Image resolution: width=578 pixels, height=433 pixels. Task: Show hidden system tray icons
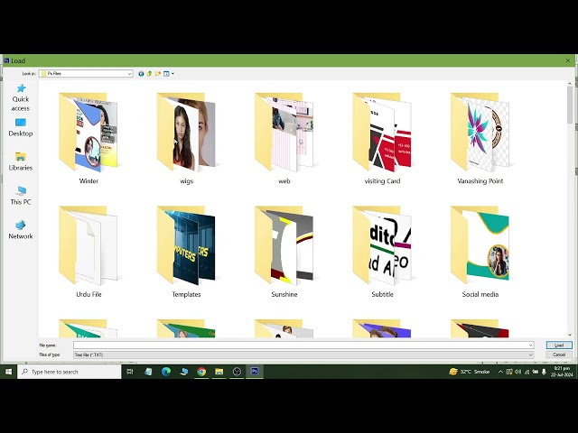coord(500,372)
